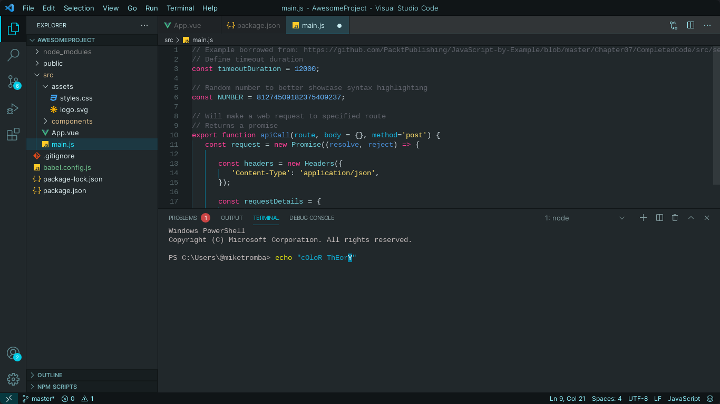This screenshot has height=404, width=720.
Task: Click the VS Code logo icon
Action: (x=9, y=8)
